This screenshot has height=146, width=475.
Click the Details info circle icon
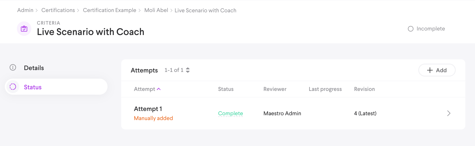click(13, 67)
